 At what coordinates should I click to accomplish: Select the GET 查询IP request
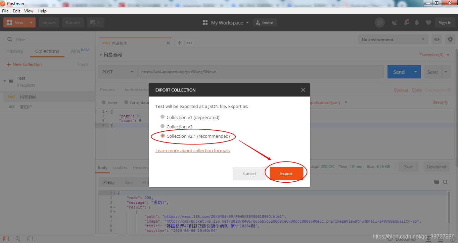47,107
